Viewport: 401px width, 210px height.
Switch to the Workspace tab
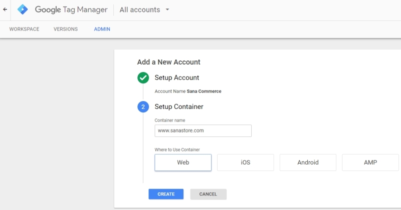24,29
